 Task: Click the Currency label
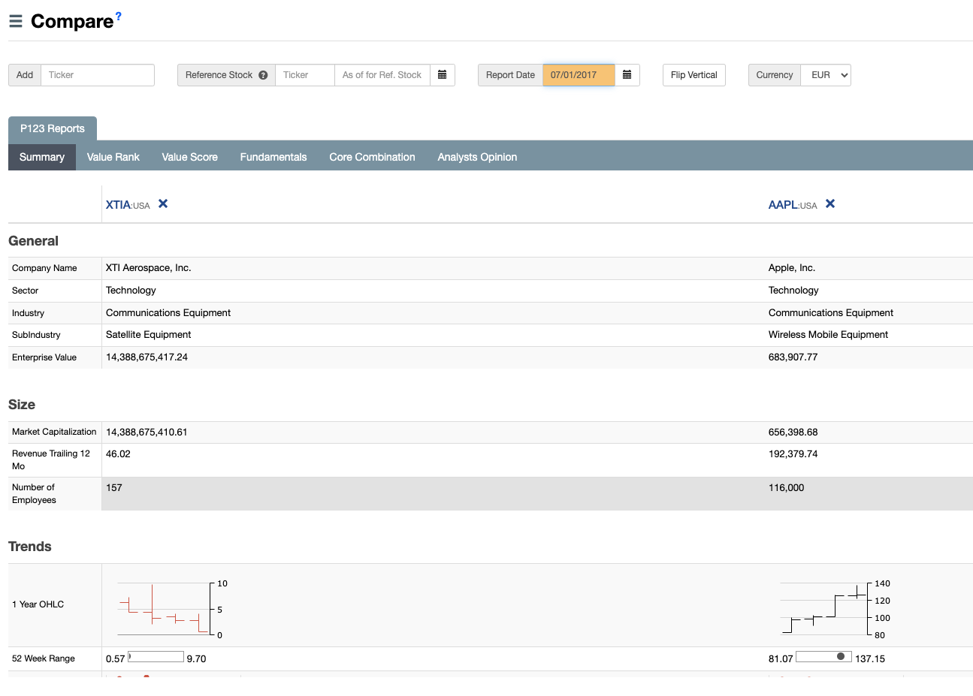point(775,75)
